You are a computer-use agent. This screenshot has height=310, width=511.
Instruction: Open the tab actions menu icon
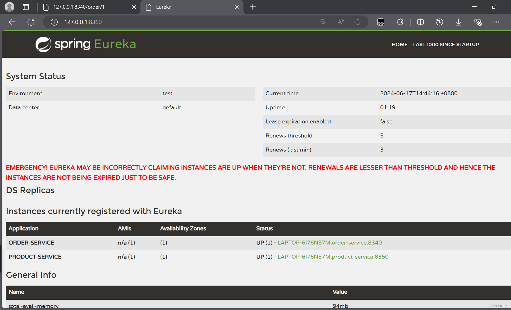tap(26, 7)
